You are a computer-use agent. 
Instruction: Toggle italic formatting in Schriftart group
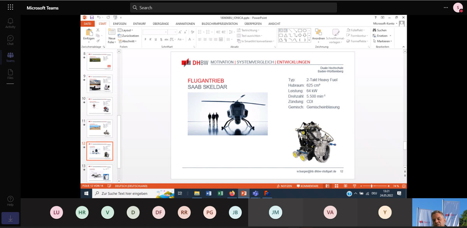click(150, 39)
